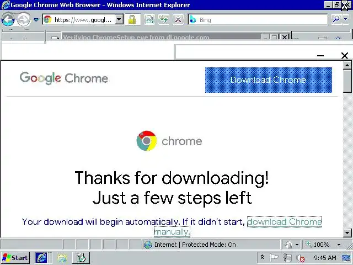The height and width of the screenshot is (265, 353).
Task: Go back with the Back arrow button
Action: pos(8,20)
